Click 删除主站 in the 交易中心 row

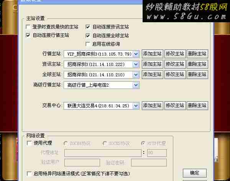pos(197,105)
